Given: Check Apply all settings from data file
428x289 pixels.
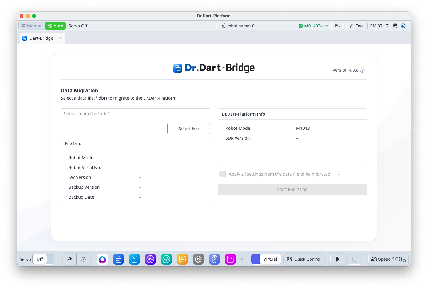Looking at the screenshot, I should (x=223, y=174).
